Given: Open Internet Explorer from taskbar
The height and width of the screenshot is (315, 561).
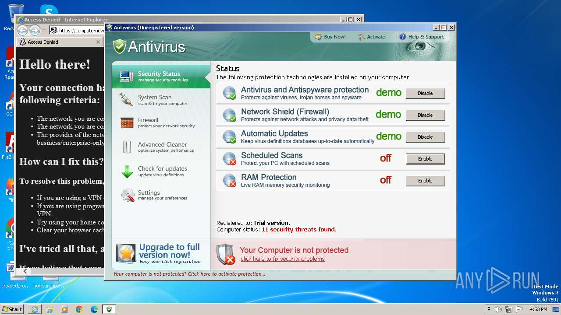Looking at the screenshot, I should (x=35, y=309).
